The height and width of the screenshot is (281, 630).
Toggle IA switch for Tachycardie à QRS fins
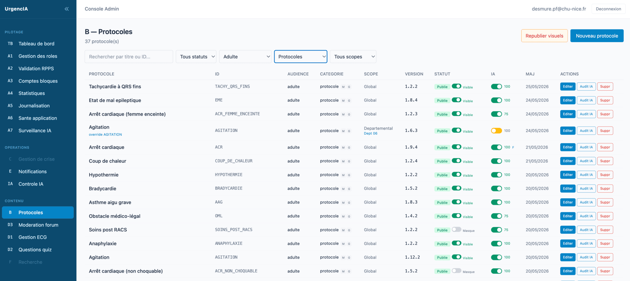[496, 87]
